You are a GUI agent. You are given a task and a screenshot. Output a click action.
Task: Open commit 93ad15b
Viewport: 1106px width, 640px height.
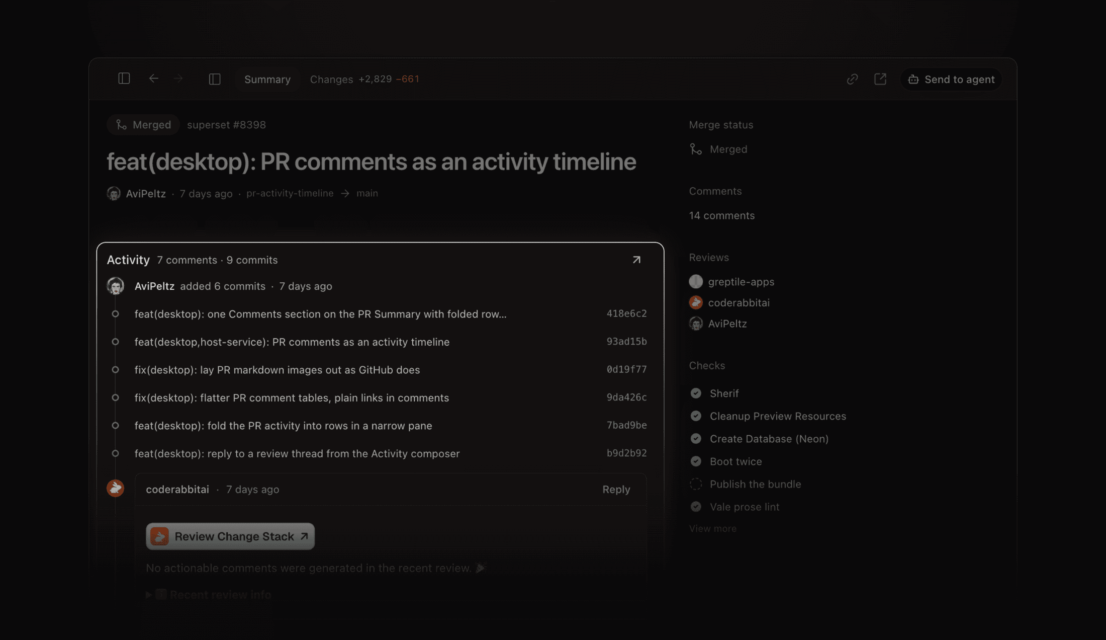(x=626, y=342)
